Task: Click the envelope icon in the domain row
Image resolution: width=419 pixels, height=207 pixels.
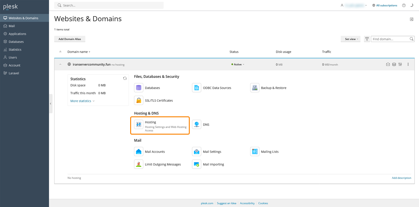Action: pos(388,64)
